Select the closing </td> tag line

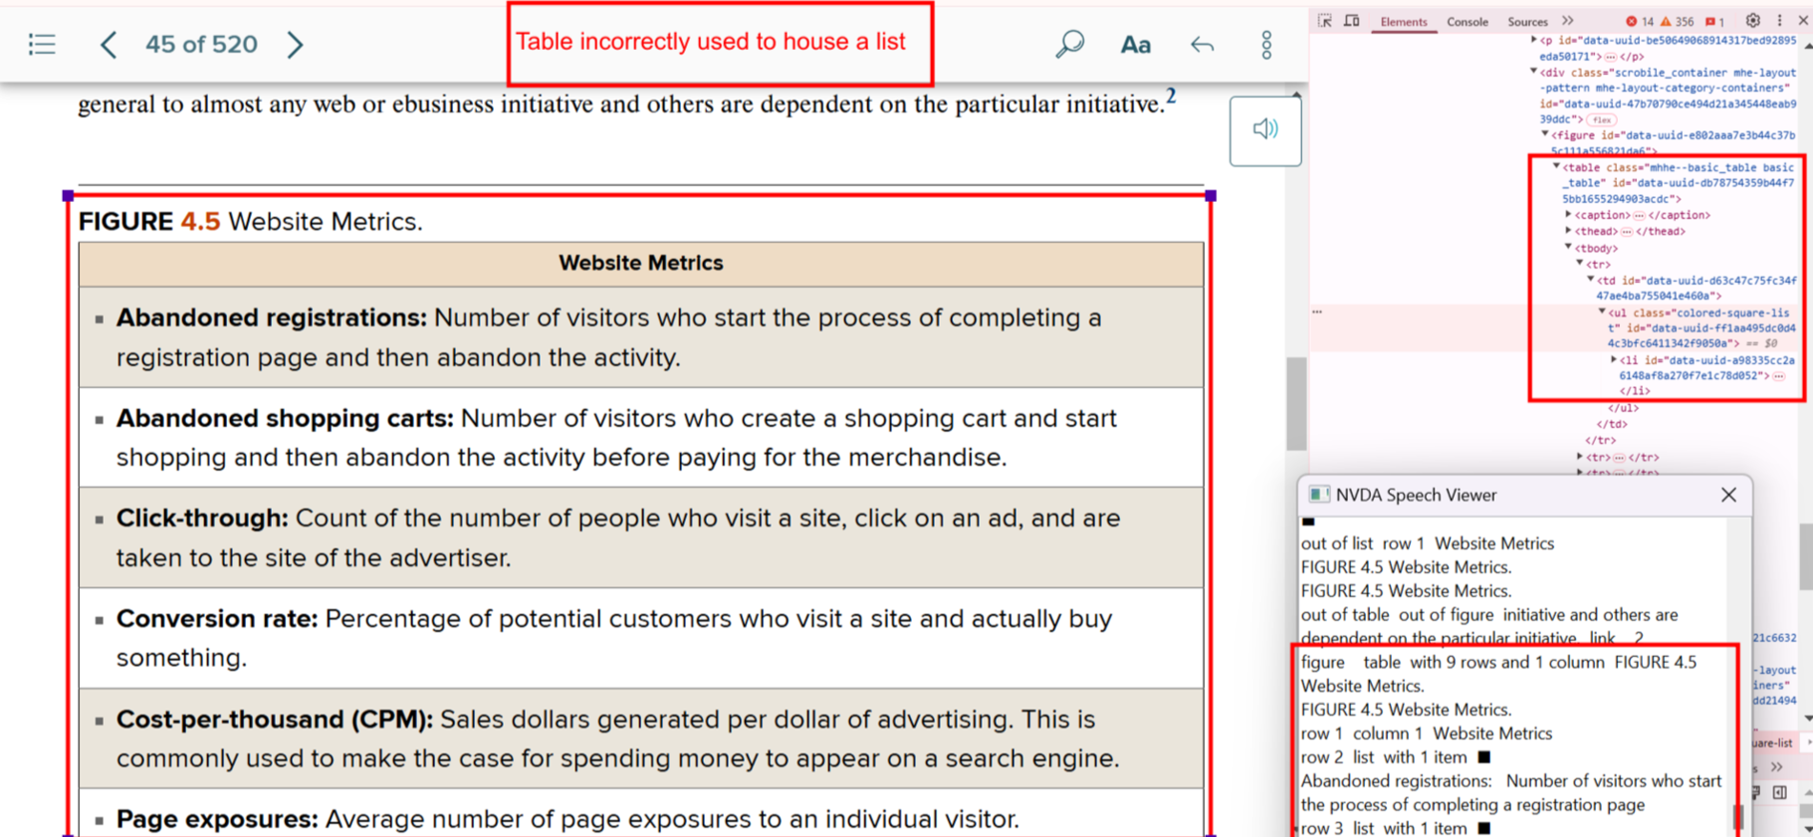pyautogui.click(x=1612, y=424)
